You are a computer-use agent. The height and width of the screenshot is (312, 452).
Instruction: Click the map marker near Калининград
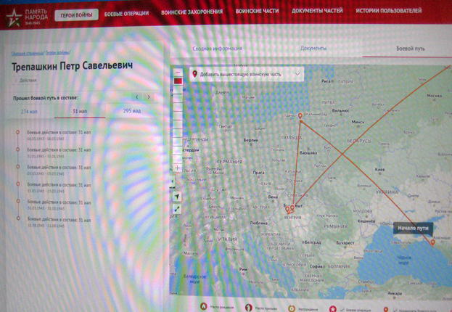click(300, 116)
